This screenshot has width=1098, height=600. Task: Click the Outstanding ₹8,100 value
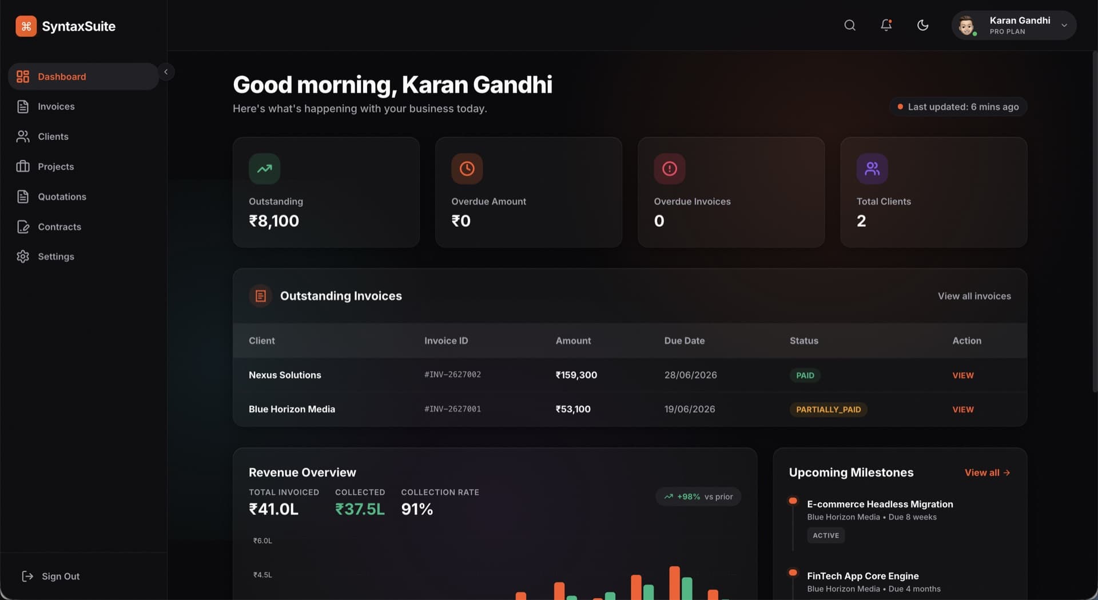[x=274, y=221]
